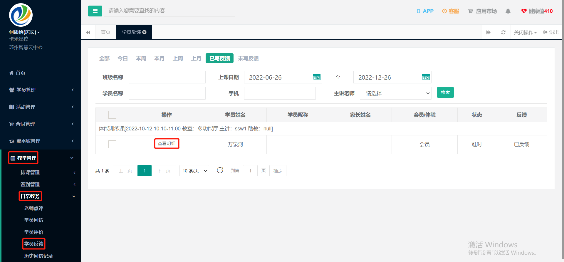The height and width of the screenshot is (262, 564).
Task: Click the 健康值410 health indicator
Action: pyautogui.click(x=537, y=11)
